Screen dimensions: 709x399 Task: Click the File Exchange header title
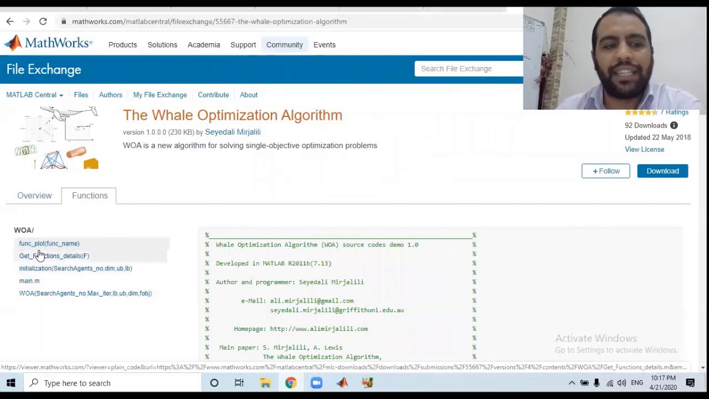[x=44, y=69]
